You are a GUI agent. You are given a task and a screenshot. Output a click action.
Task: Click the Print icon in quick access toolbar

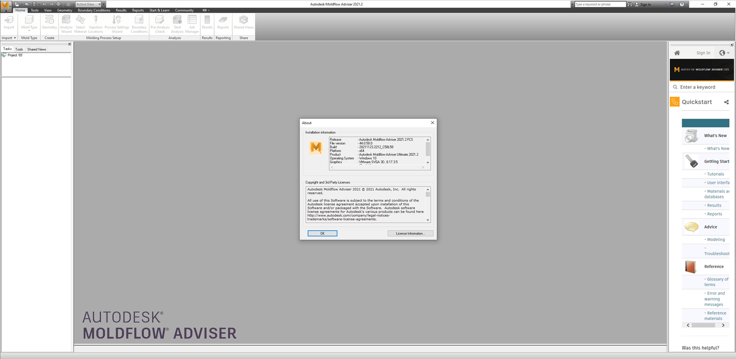click(58, 3)
